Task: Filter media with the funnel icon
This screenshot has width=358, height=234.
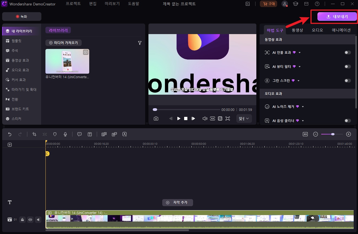Action: tap(140, 43)
